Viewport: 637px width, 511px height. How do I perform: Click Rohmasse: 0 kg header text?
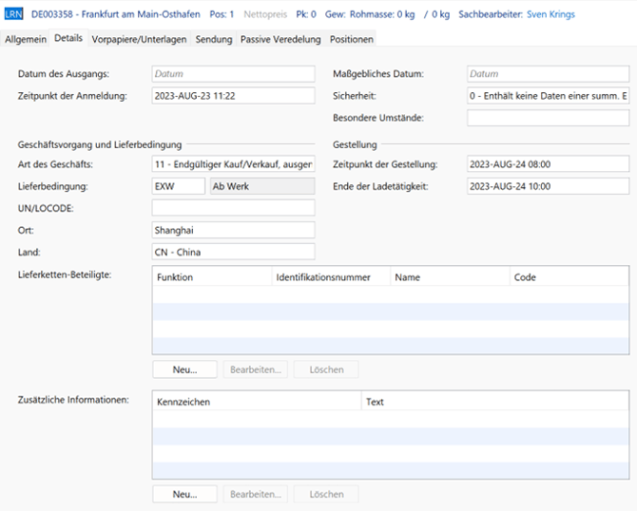(x=382, y=14)
